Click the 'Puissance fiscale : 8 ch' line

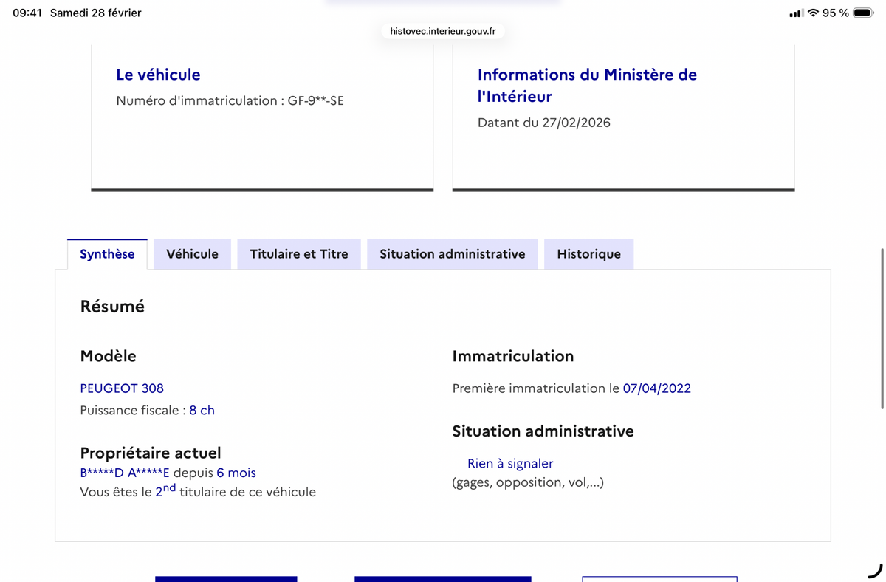coord(147,411)
